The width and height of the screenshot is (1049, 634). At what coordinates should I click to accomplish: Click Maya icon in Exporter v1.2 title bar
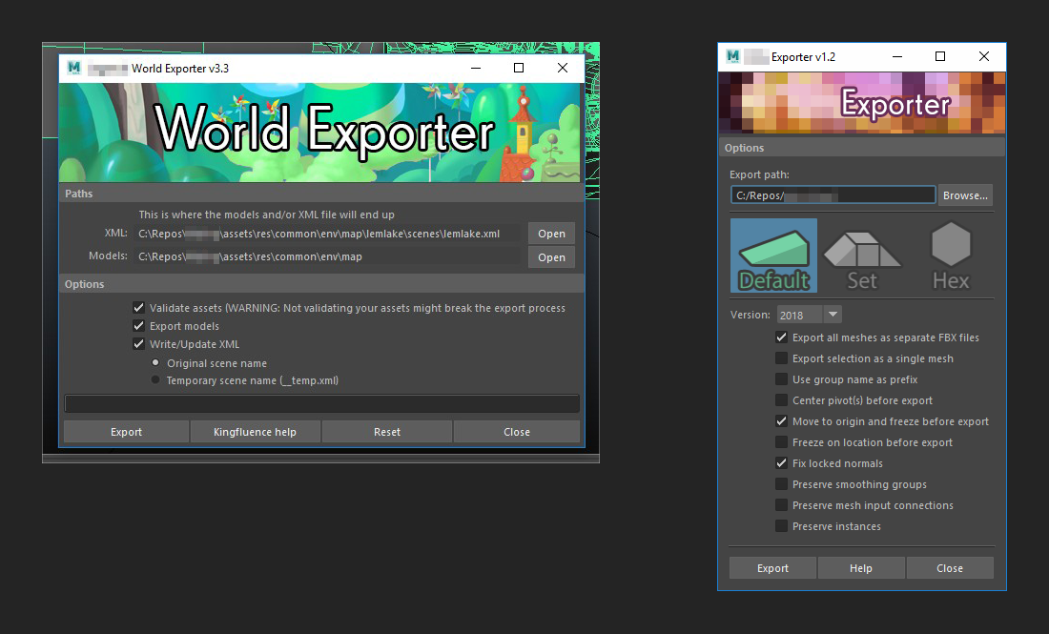pyautogui.click(x=732, y=57)
